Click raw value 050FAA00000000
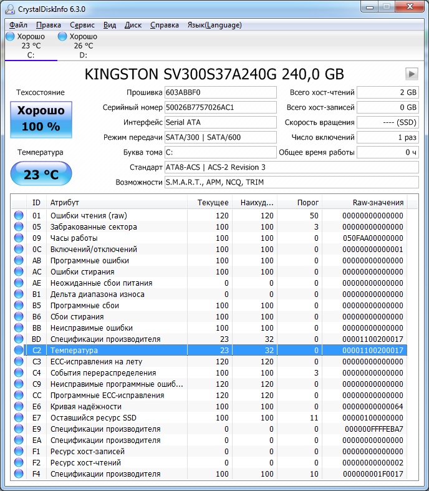 pos(373,238)
